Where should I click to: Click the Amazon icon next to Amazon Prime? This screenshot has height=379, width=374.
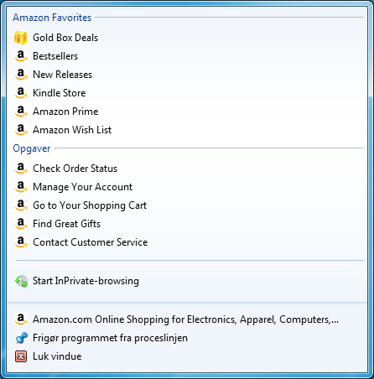(x=21, y=112)
